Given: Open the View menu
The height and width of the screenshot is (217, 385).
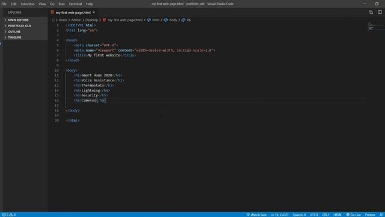Looking at the screenshot, I should click(x=42, y=4).
